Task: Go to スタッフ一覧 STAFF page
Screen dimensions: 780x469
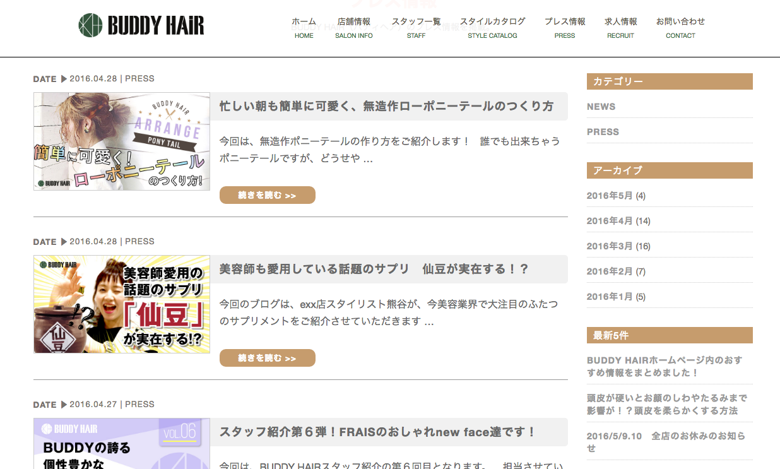Action: [x=416, y=28]
